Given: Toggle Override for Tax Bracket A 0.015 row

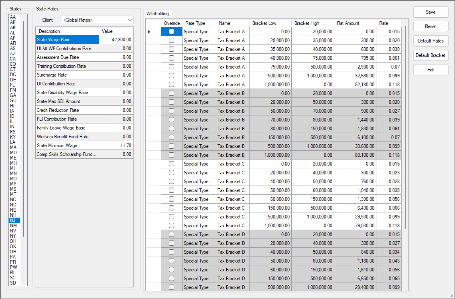Looking at the screenshot, I should pos(171,32).
